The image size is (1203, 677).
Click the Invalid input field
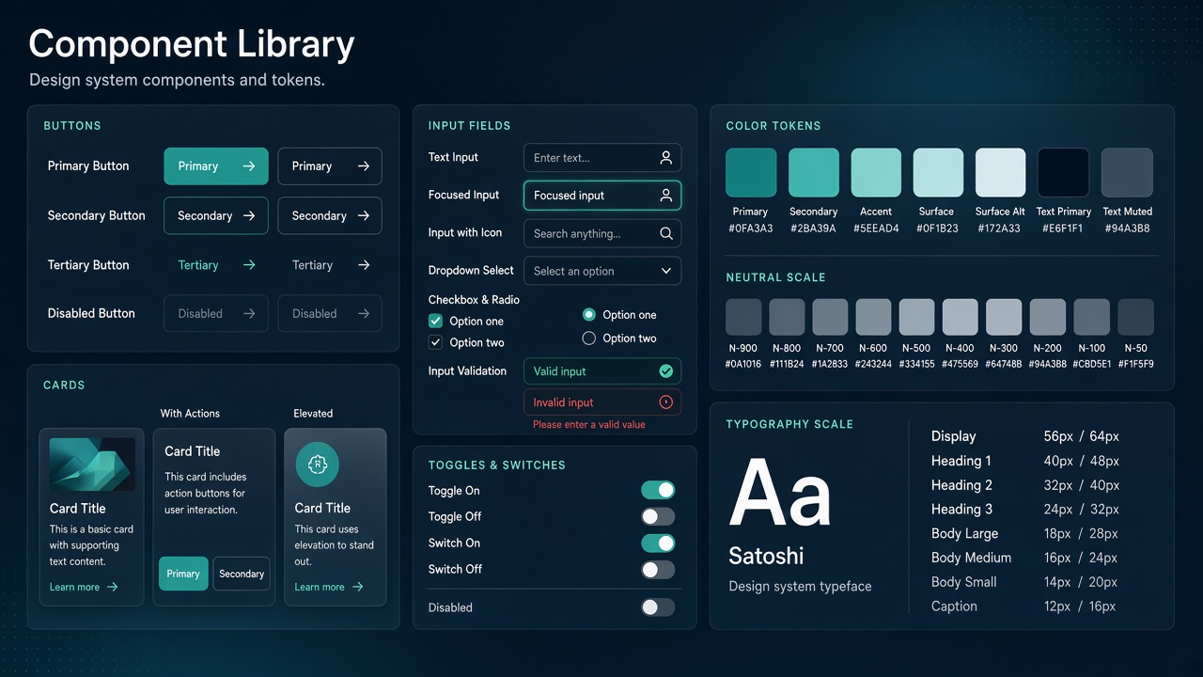click(x=602, y=402)
